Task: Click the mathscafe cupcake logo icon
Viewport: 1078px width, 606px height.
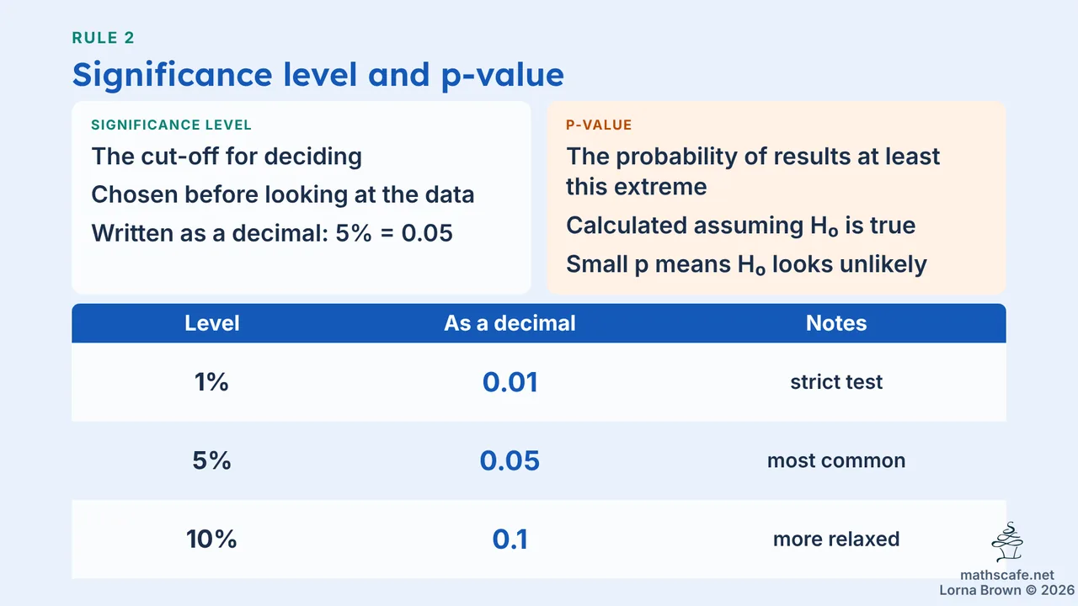Action: (x=1006, y=543)
